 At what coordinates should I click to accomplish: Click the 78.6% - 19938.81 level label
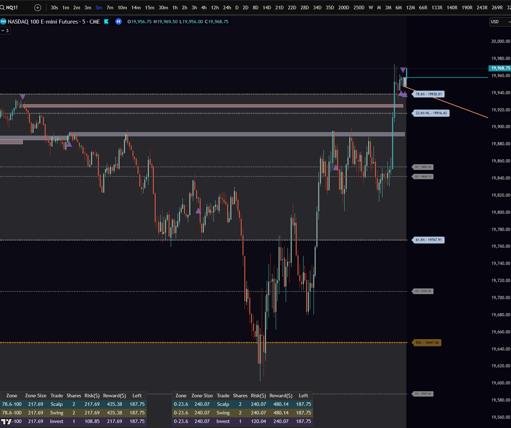click(429, 94)
